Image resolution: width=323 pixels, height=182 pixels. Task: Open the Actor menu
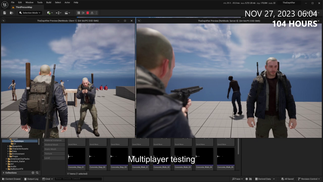tap(67, 2)
